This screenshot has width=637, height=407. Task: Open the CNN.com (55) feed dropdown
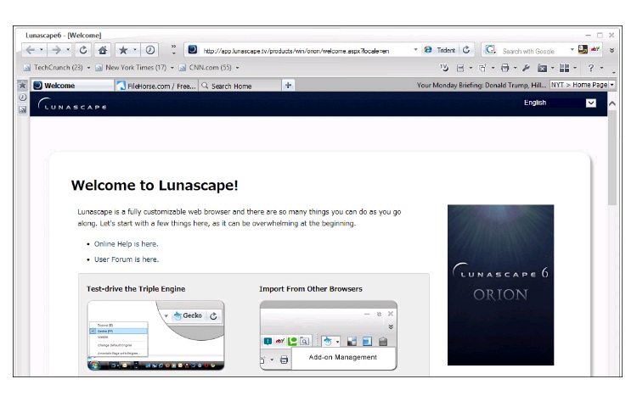pos(238,68)
